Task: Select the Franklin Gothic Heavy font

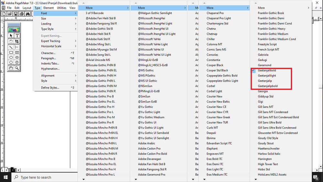Action: (x=272, y=29)
